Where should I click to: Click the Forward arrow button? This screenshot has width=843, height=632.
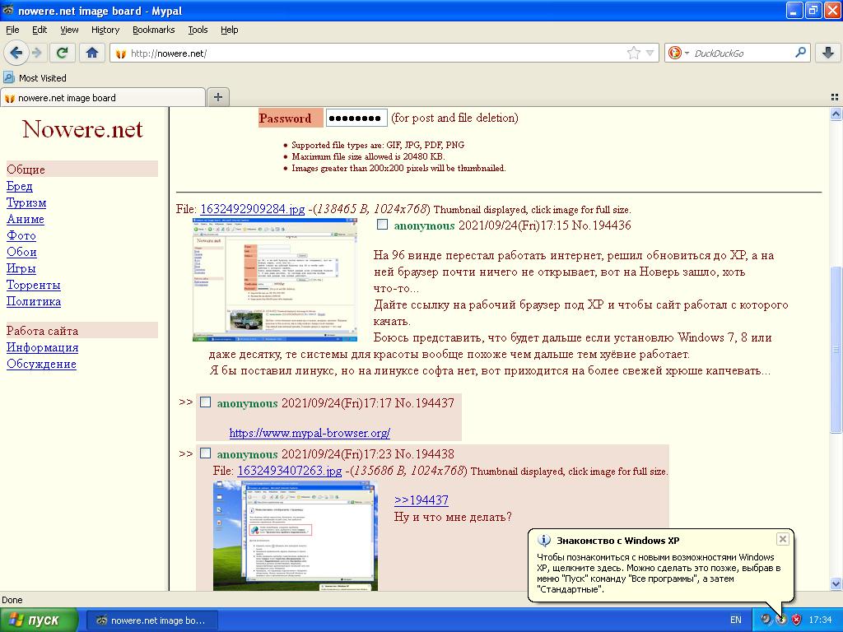coord(36,53)
